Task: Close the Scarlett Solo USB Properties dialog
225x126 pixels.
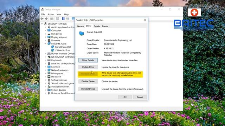Action: click(x=145, y=20)
